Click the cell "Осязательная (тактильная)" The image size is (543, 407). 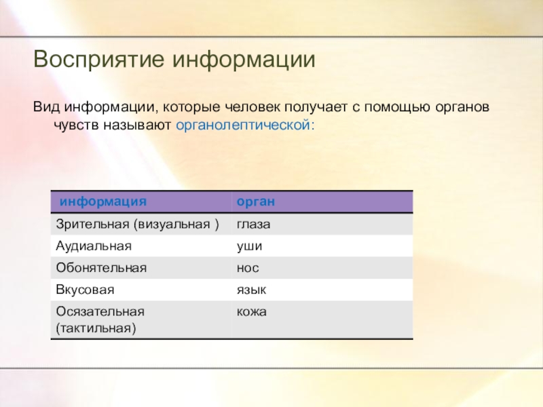[141, 319]
